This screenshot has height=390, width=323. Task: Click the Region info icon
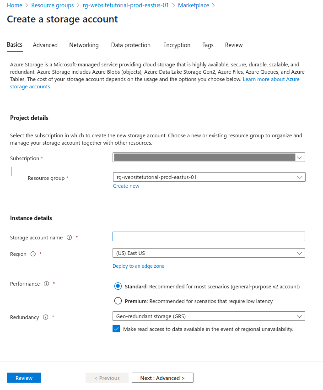pos(33,254)
